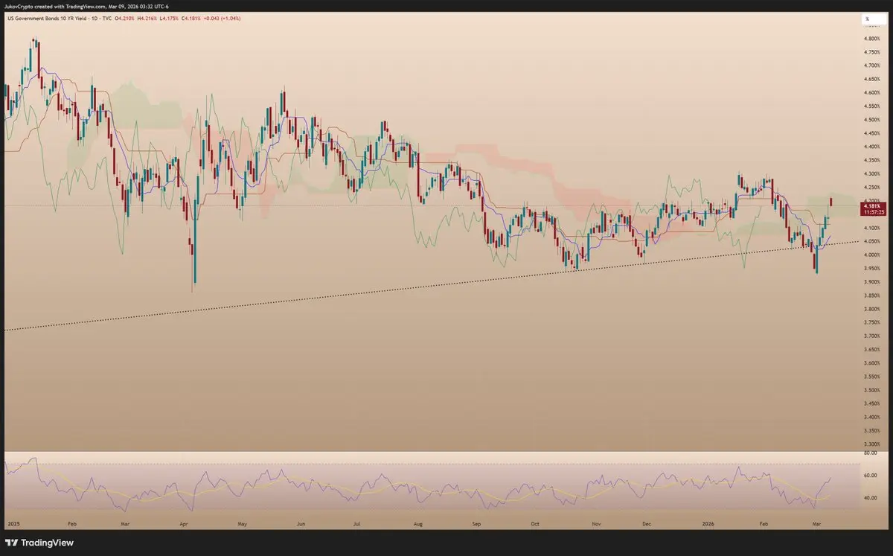Screen dimensions: 893x556
Task: Click the May label on the time axis
Action: pos(243,523)
